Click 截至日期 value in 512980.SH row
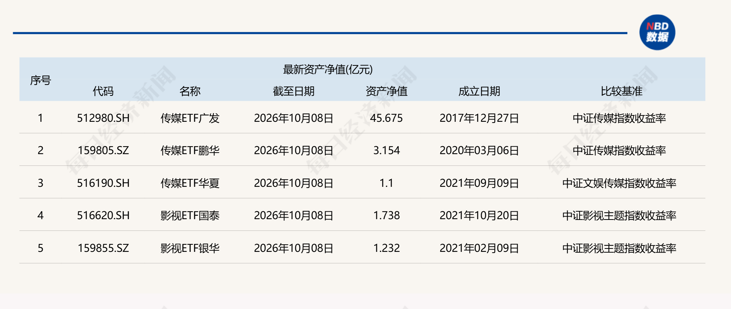The height and width of the screenshot is (309, 731). point(294,118)
